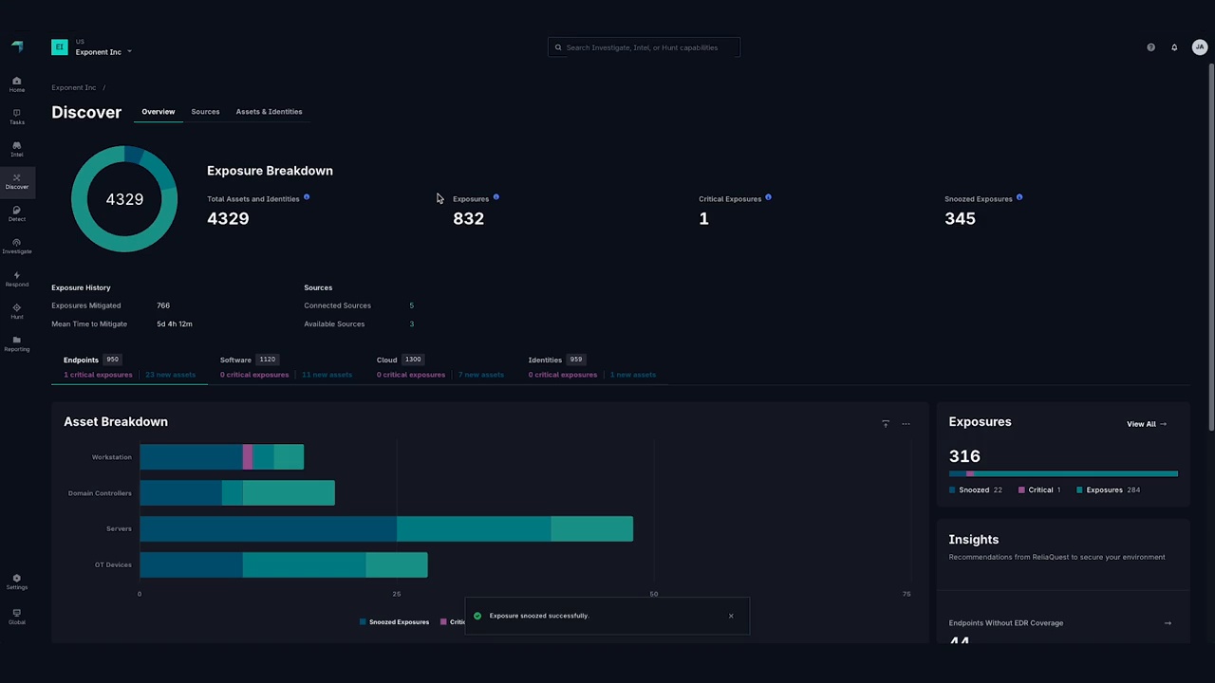Open Available Sources count 3
1215x683 pixels.
[411, 324]
